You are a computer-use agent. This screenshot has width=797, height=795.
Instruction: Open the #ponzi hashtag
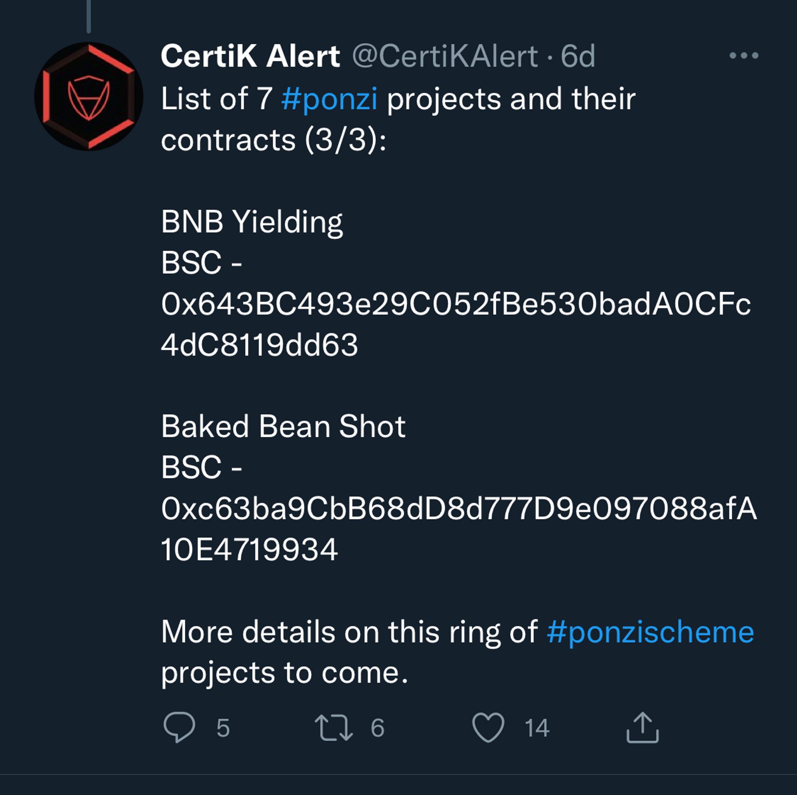click(x=329, y=99)
